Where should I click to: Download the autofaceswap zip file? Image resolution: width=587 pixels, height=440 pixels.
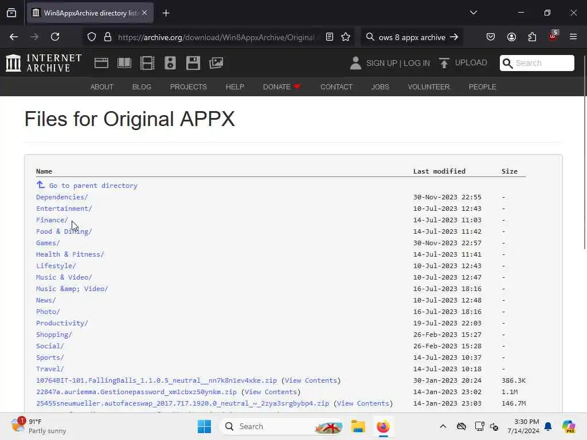[182, 403]
